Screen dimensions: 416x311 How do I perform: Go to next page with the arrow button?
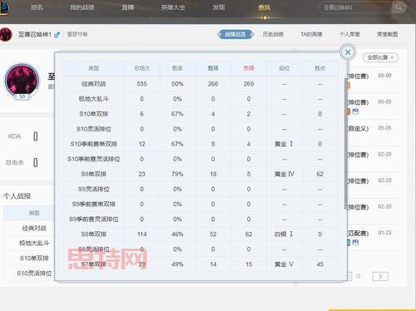(380, 276)
